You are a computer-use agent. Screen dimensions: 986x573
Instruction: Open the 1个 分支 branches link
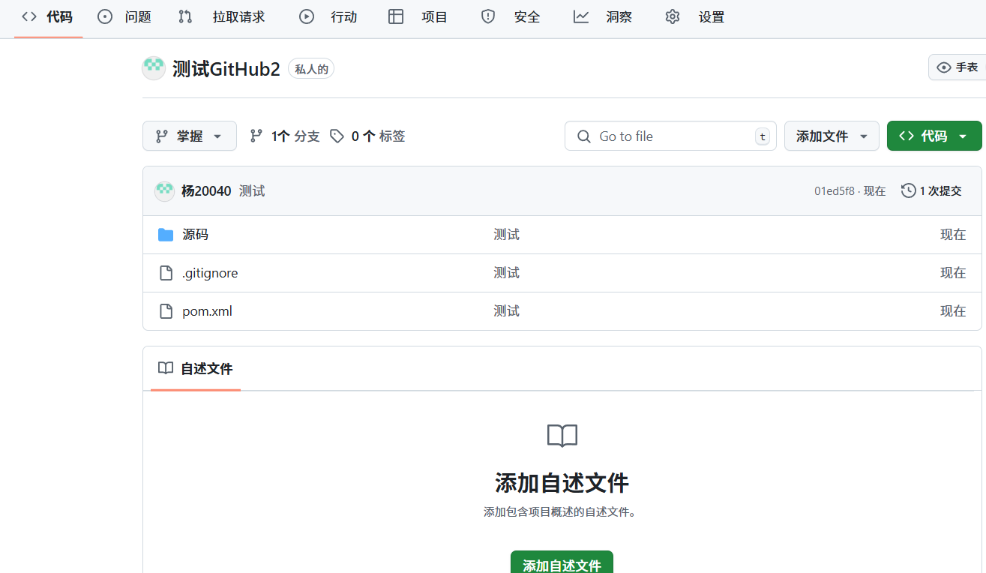[285, 136]
